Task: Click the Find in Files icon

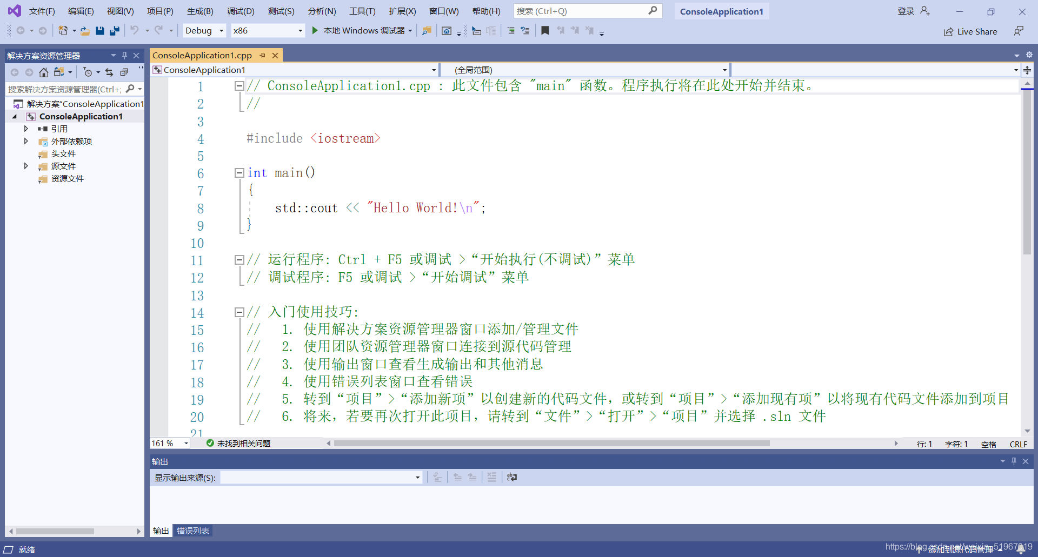Action: tap(427, 31)
